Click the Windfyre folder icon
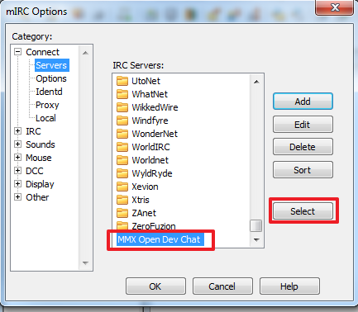The width and height of the screenshot is (358, 312). pyautogui.click(x=122, y=121)
